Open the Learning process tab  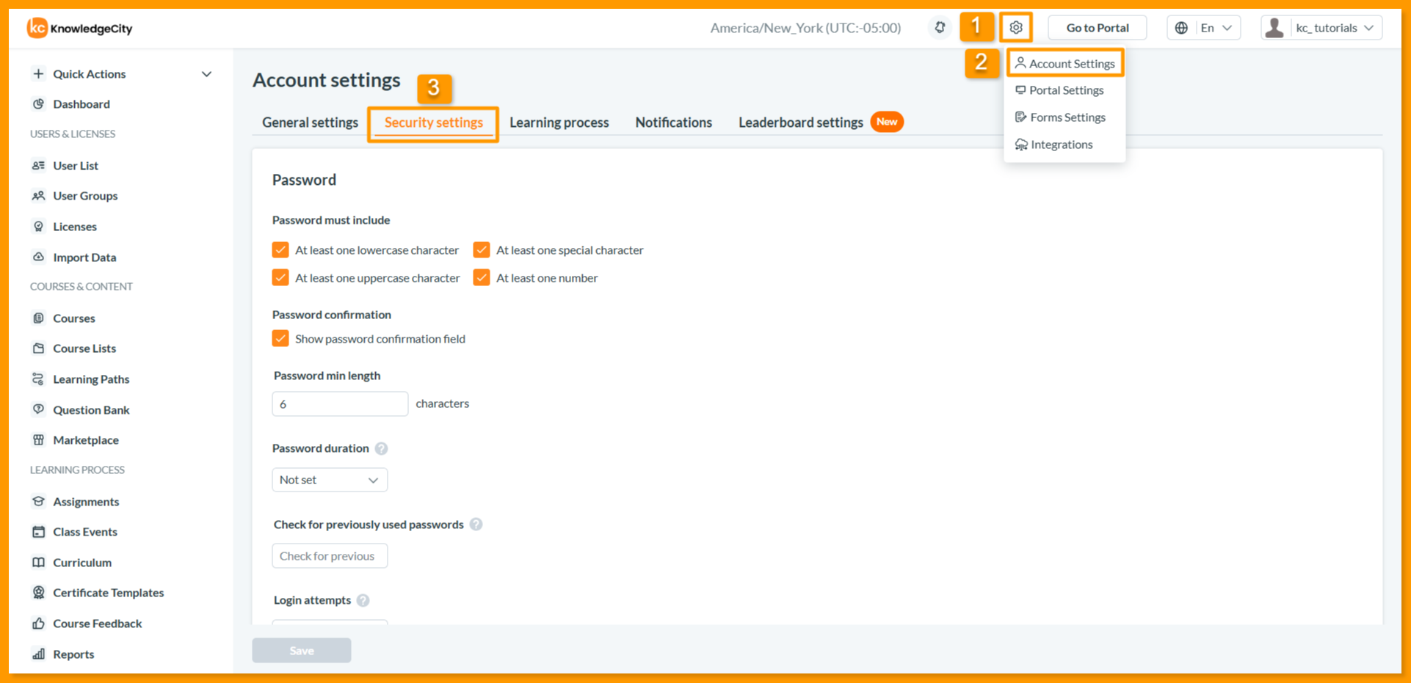click(x=559, y=123)
